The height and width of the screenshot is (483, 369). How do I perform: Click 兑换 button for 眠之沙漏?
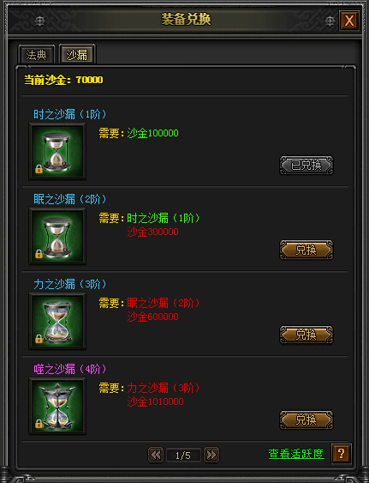(306, 250)
